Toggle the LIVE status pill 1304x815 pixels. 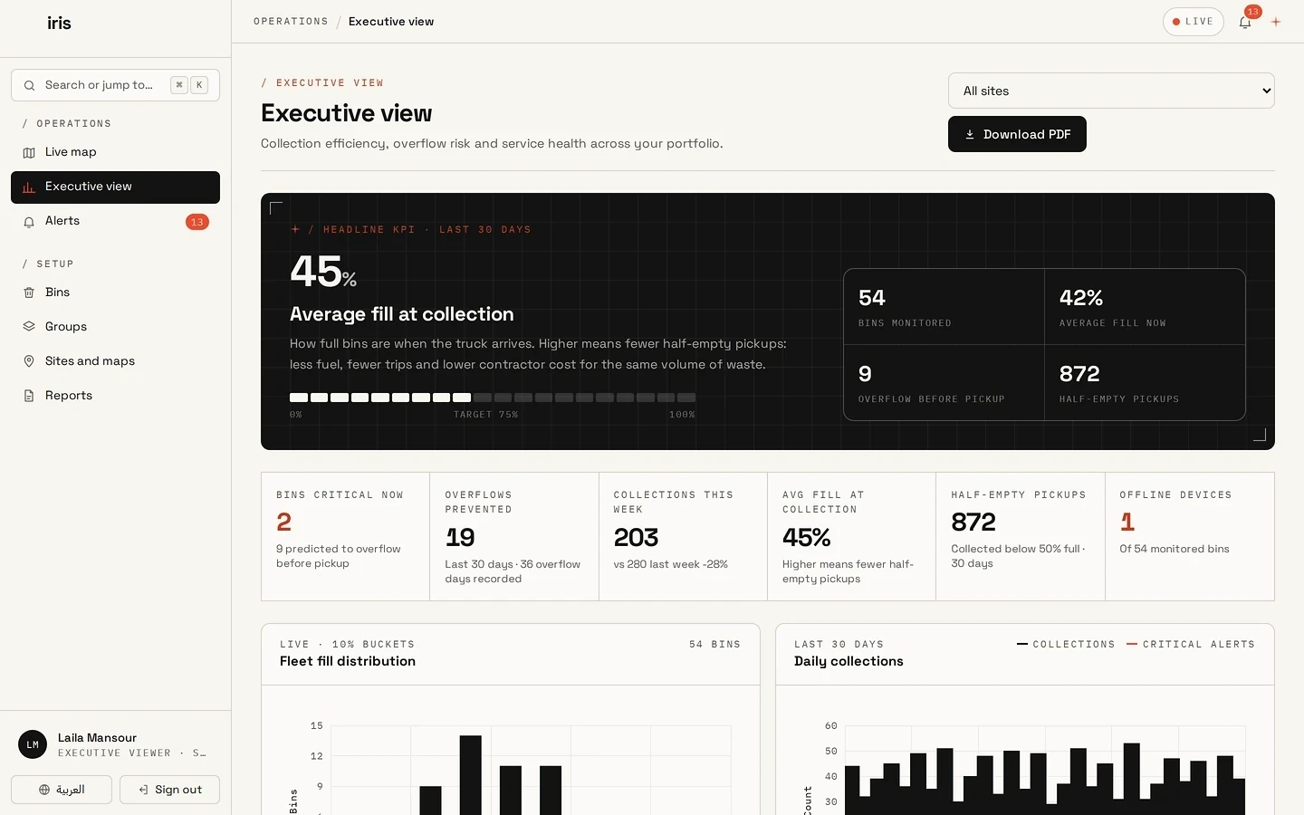pos(1193,22)
